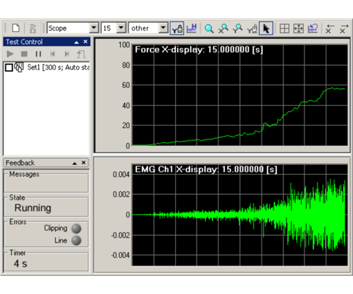Click the fit-to-window arrows icon
The width and height of the screenshot is (353, 294).
click(298, 29)
